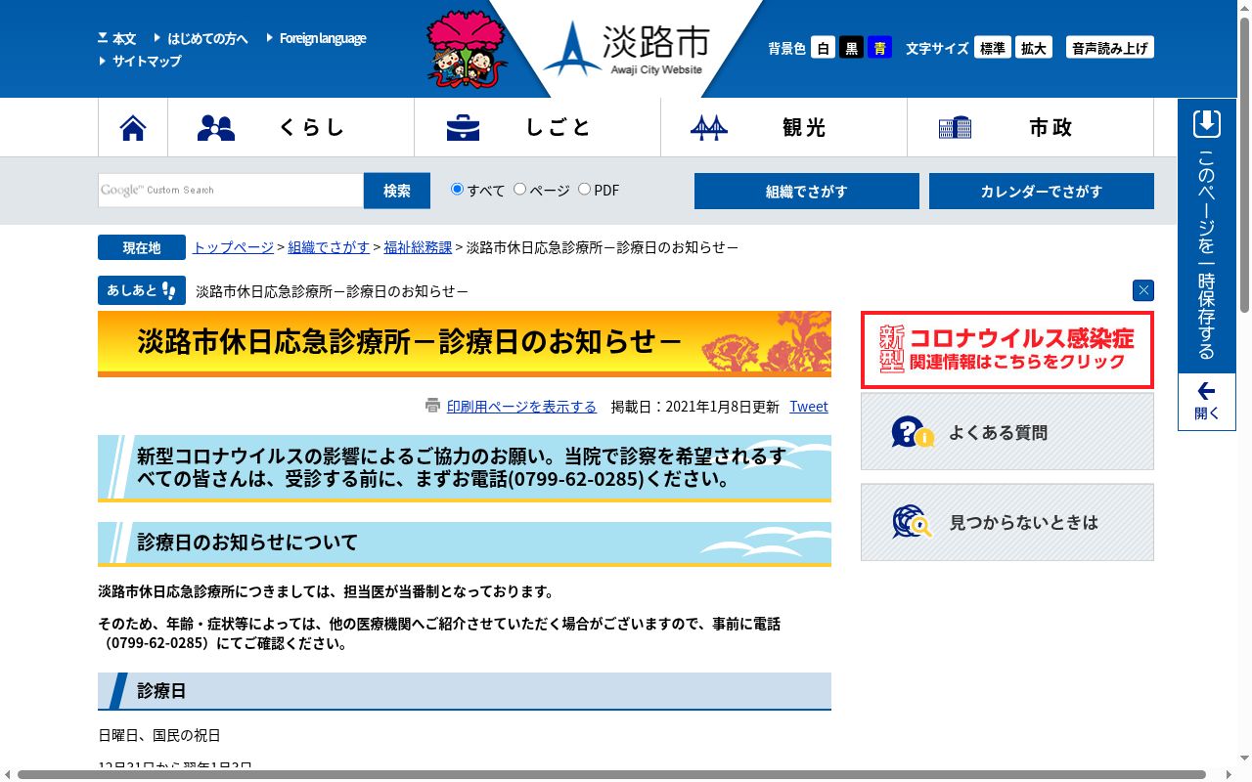Open the 見つからないときは banner text
This screenshot has height=782, width=1252.
(1024, 522)
